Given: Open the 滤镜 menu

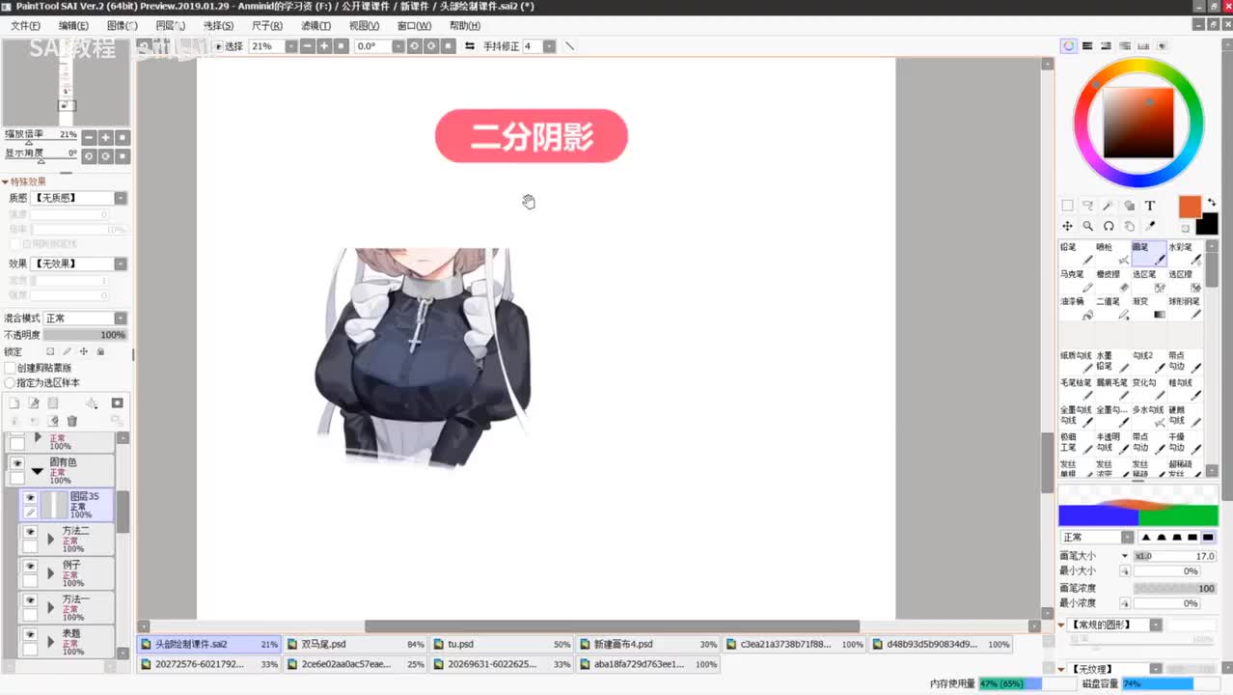Looking at the screenshot, I should [x=315, y=26].
